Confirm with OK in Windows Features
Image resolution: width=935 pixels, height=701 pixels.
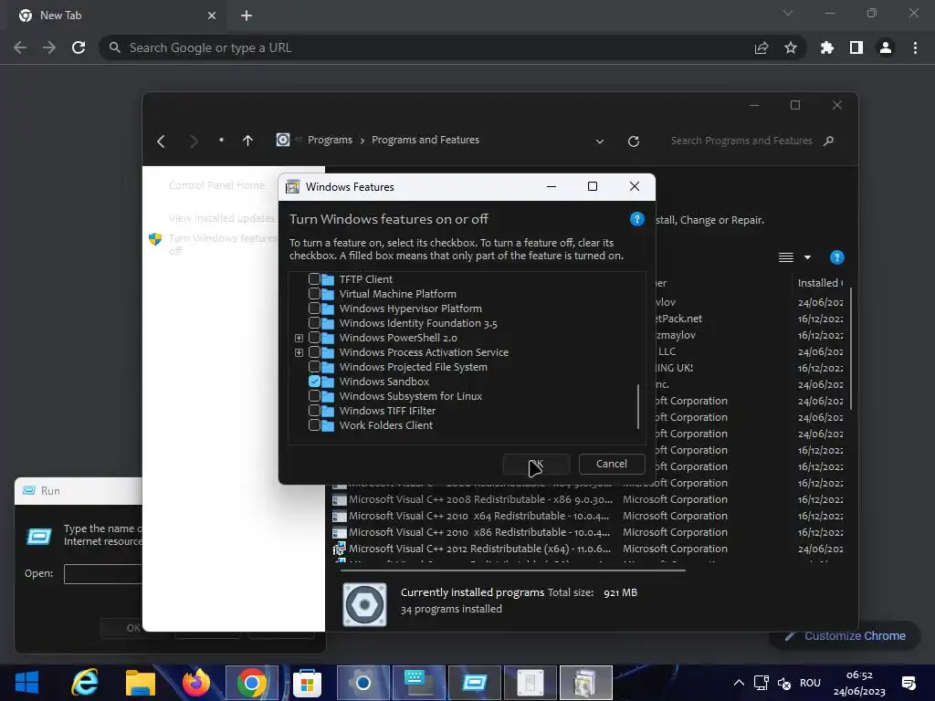click(536, 464)
